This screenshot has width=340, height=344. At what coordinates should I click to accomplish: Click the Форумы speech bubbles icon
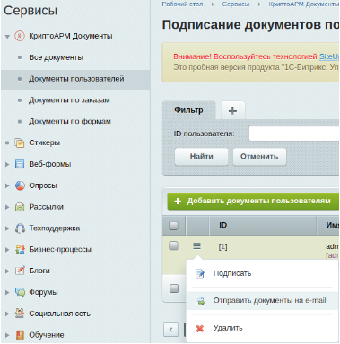(20, 292)
